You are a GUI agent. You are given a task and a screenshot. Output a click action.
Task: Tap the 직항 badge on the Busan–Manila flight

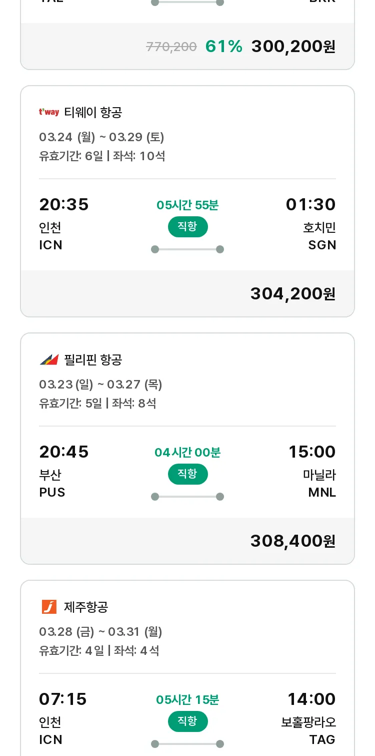[187, 474]
